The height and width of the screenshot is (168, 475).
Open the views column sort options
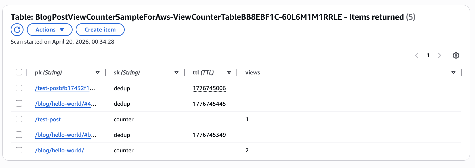[453, 72]
